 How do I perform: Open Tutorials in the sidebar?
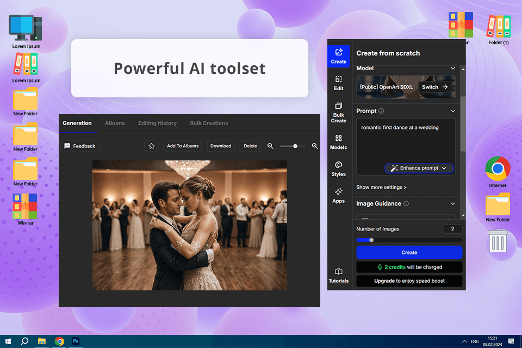coord(338,275)
